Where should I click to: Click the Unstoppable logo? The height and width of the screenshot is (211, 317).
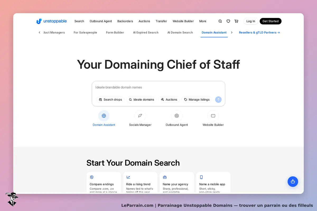[x=51, y=21]
